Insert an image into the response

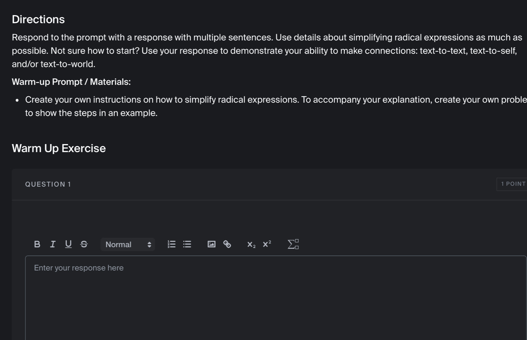[211, 244]
